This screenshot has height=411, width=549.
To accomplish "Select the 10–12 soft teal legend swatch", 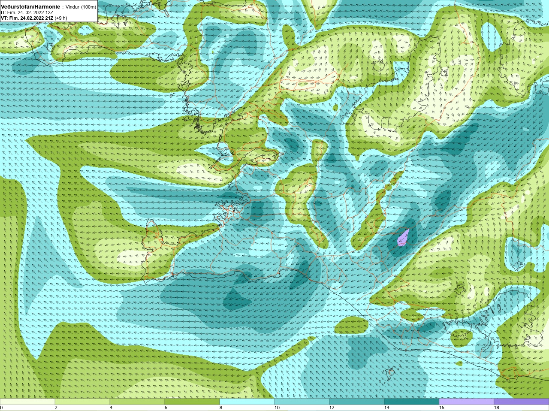I will pyautogui.click(x=302, y=402).
